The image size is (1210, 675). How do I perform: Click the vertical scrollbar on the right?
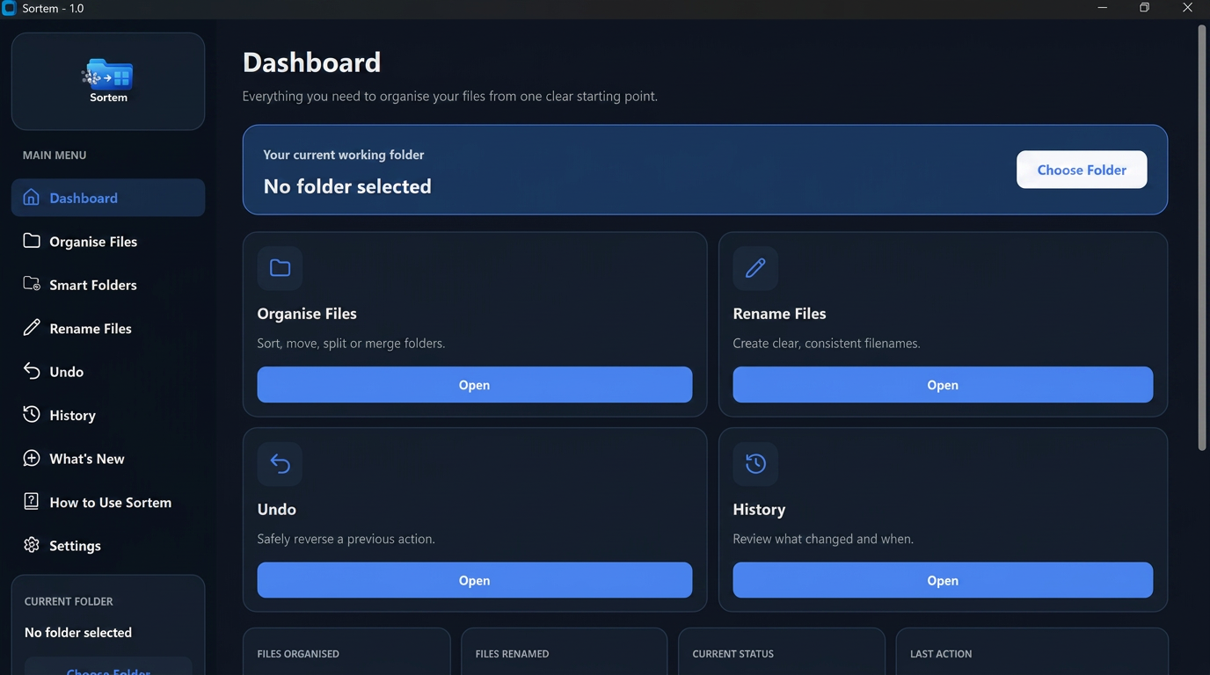pyautogui.click(x=1202, y=237)
